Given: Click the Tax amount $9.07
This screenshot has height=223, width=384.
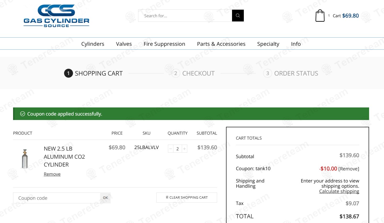Looking at the screenshot, I should (352, 203).
